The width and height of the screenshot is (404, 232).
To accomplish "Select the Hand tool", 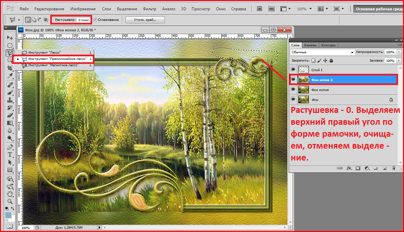I will (10, 194).
